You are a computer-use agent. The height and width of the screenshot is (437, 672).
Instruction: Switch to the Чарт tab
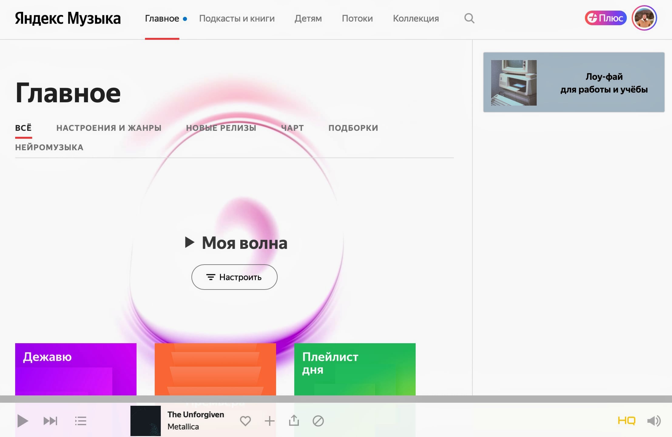292,128
